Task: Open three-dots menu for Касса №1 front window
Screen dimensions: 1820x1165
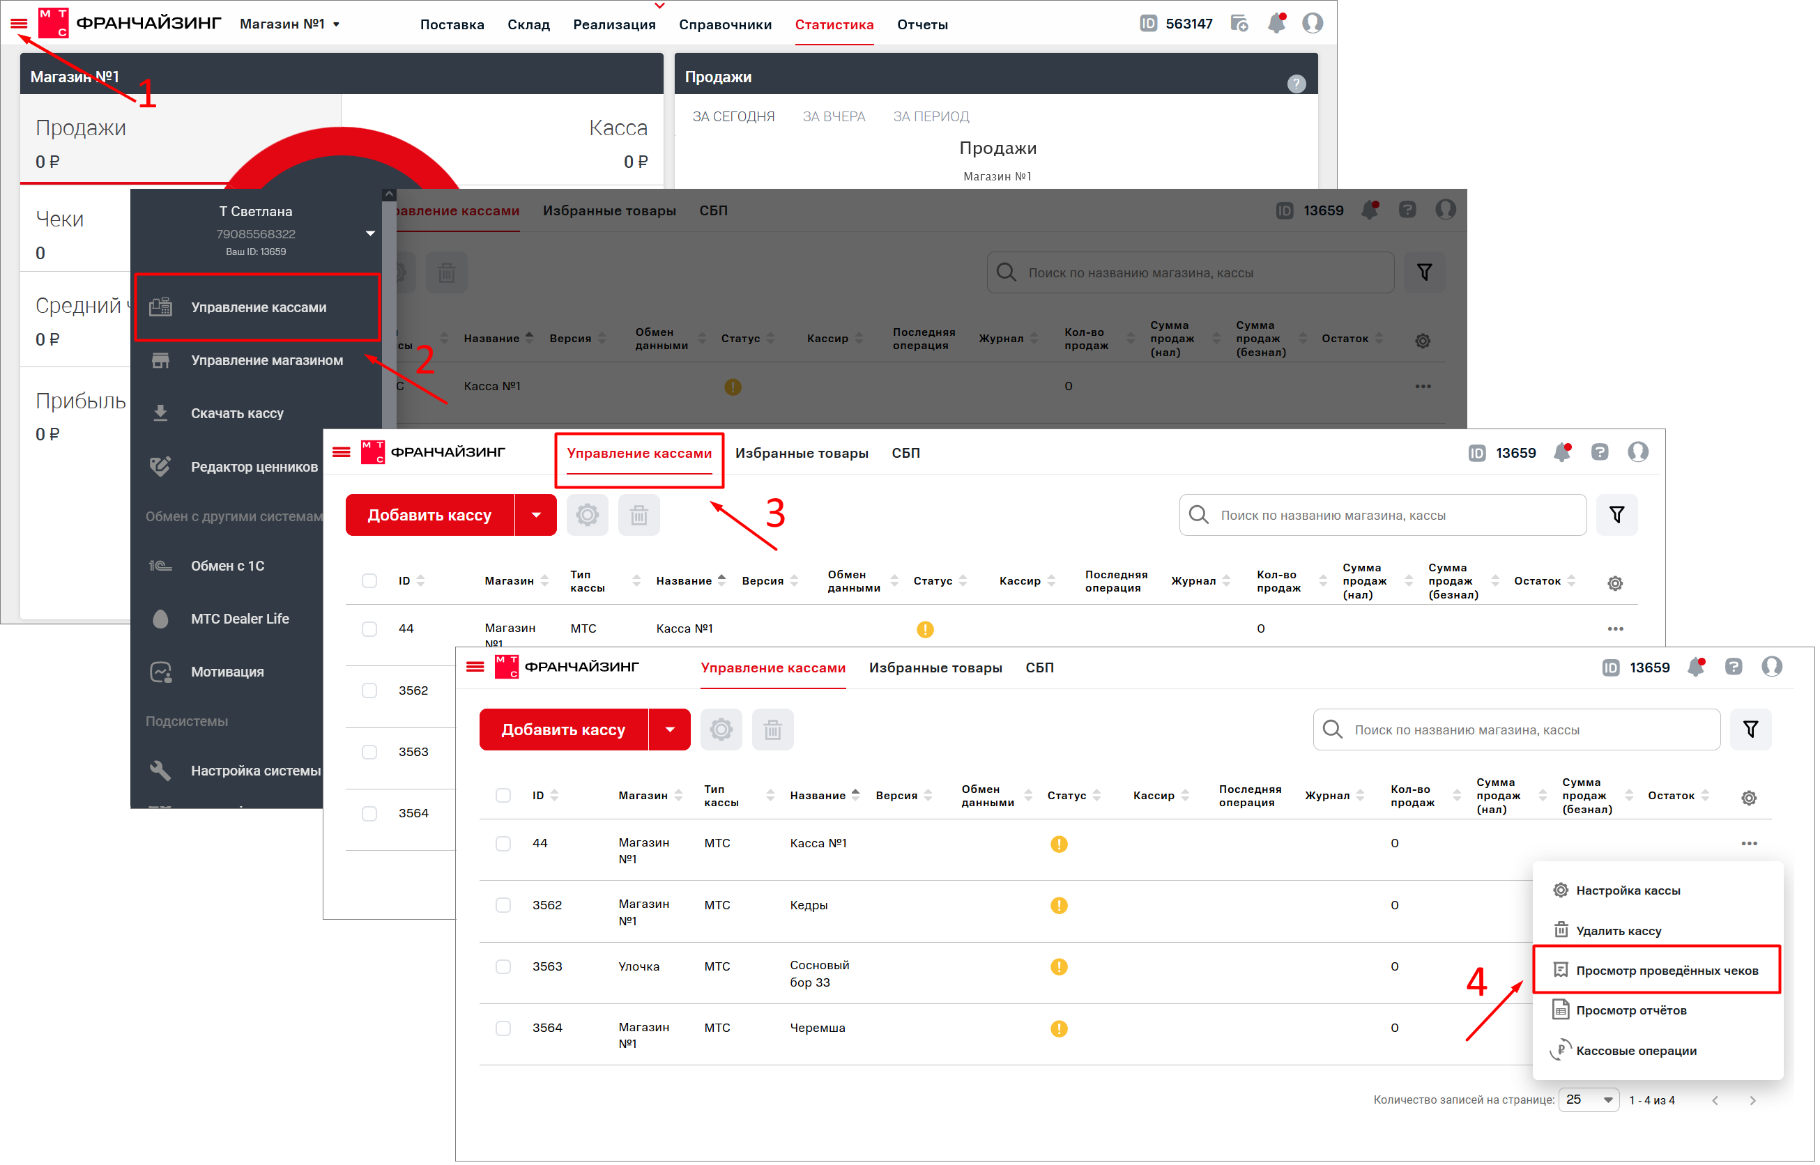Action: point(1750,844)
